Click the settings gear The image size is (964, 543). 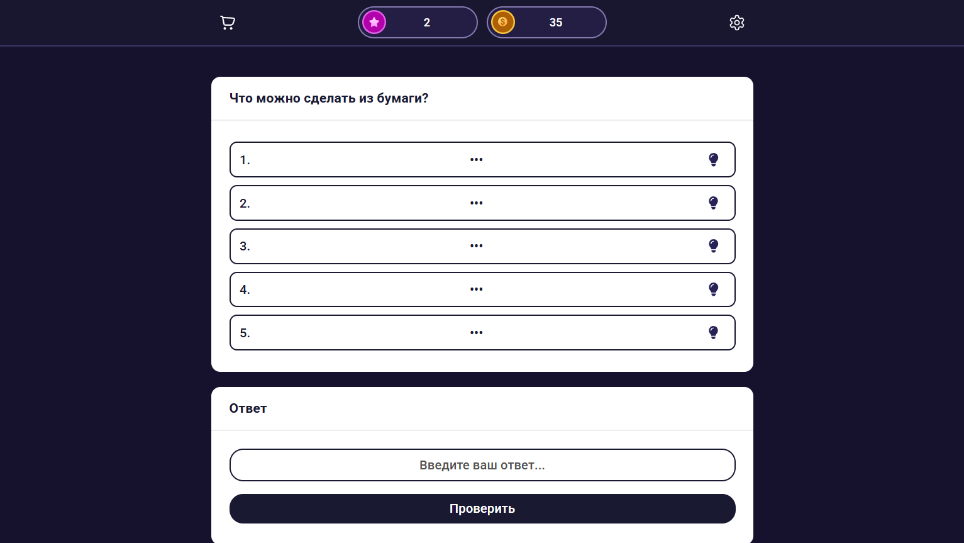tap(736, 22)
